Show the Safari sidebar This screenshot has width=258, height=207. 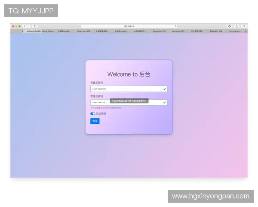coord(35,26)
